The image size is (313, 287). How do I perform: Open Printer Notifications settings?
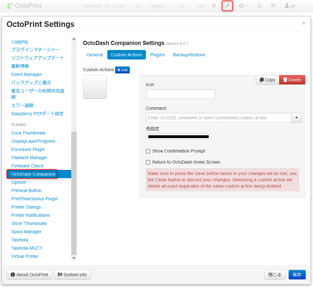(x=31, y=215)
